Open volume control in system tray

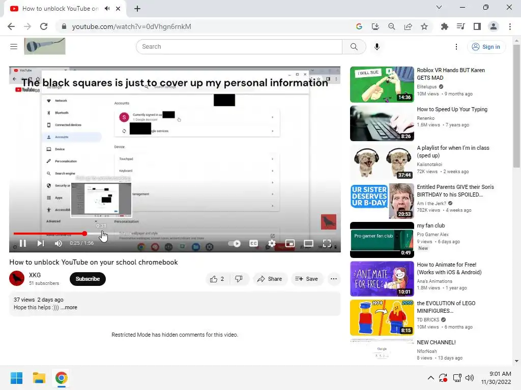click(x=470, y=378)
